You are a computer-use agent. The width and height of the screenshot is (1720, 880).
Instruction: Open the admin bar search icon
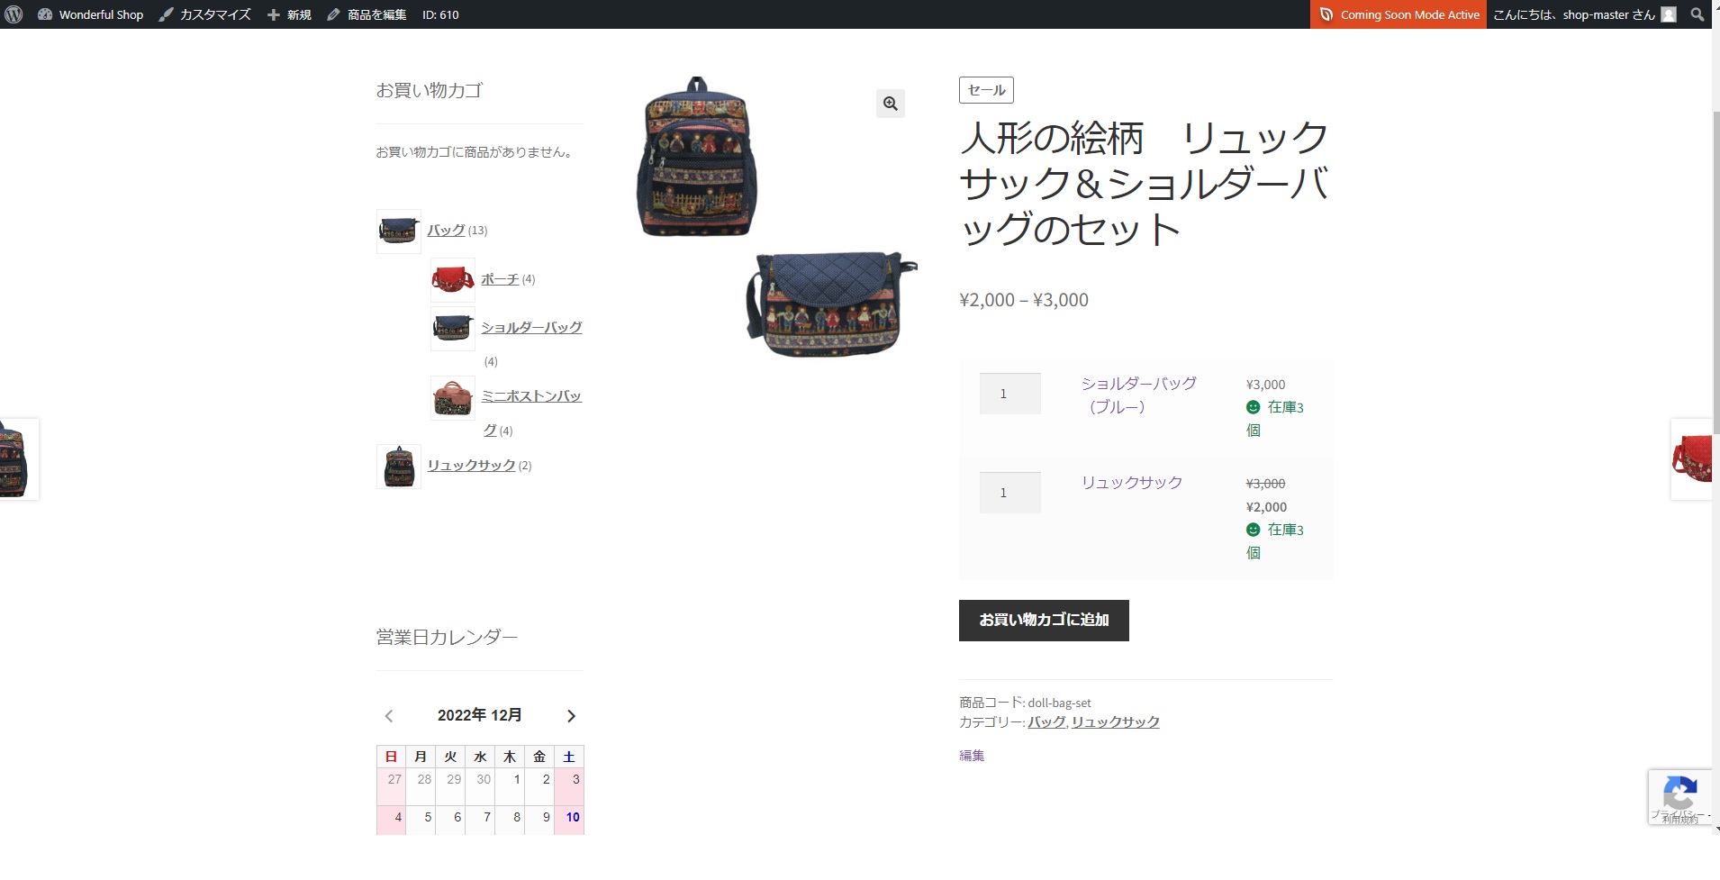pos(1697,14)
